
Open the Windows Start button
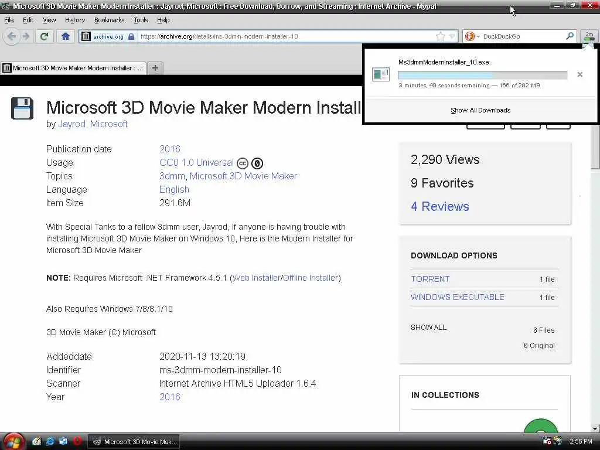tap(13, 442)
